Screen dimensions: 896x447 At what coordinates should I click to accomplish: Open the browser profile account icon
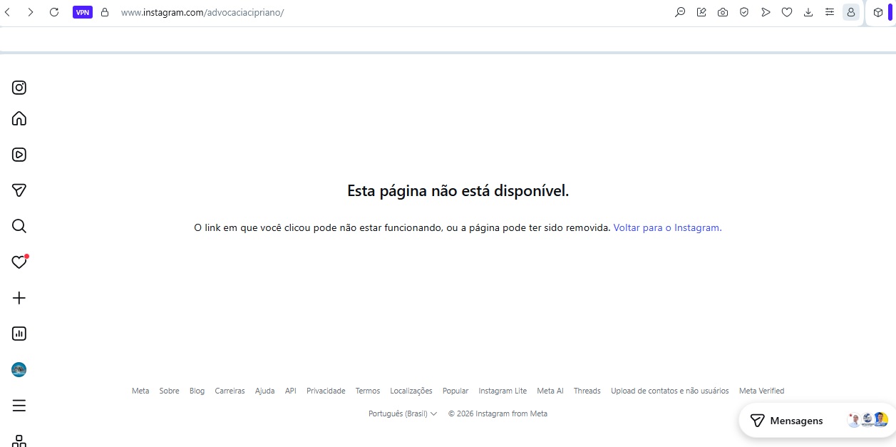point(851,12)
